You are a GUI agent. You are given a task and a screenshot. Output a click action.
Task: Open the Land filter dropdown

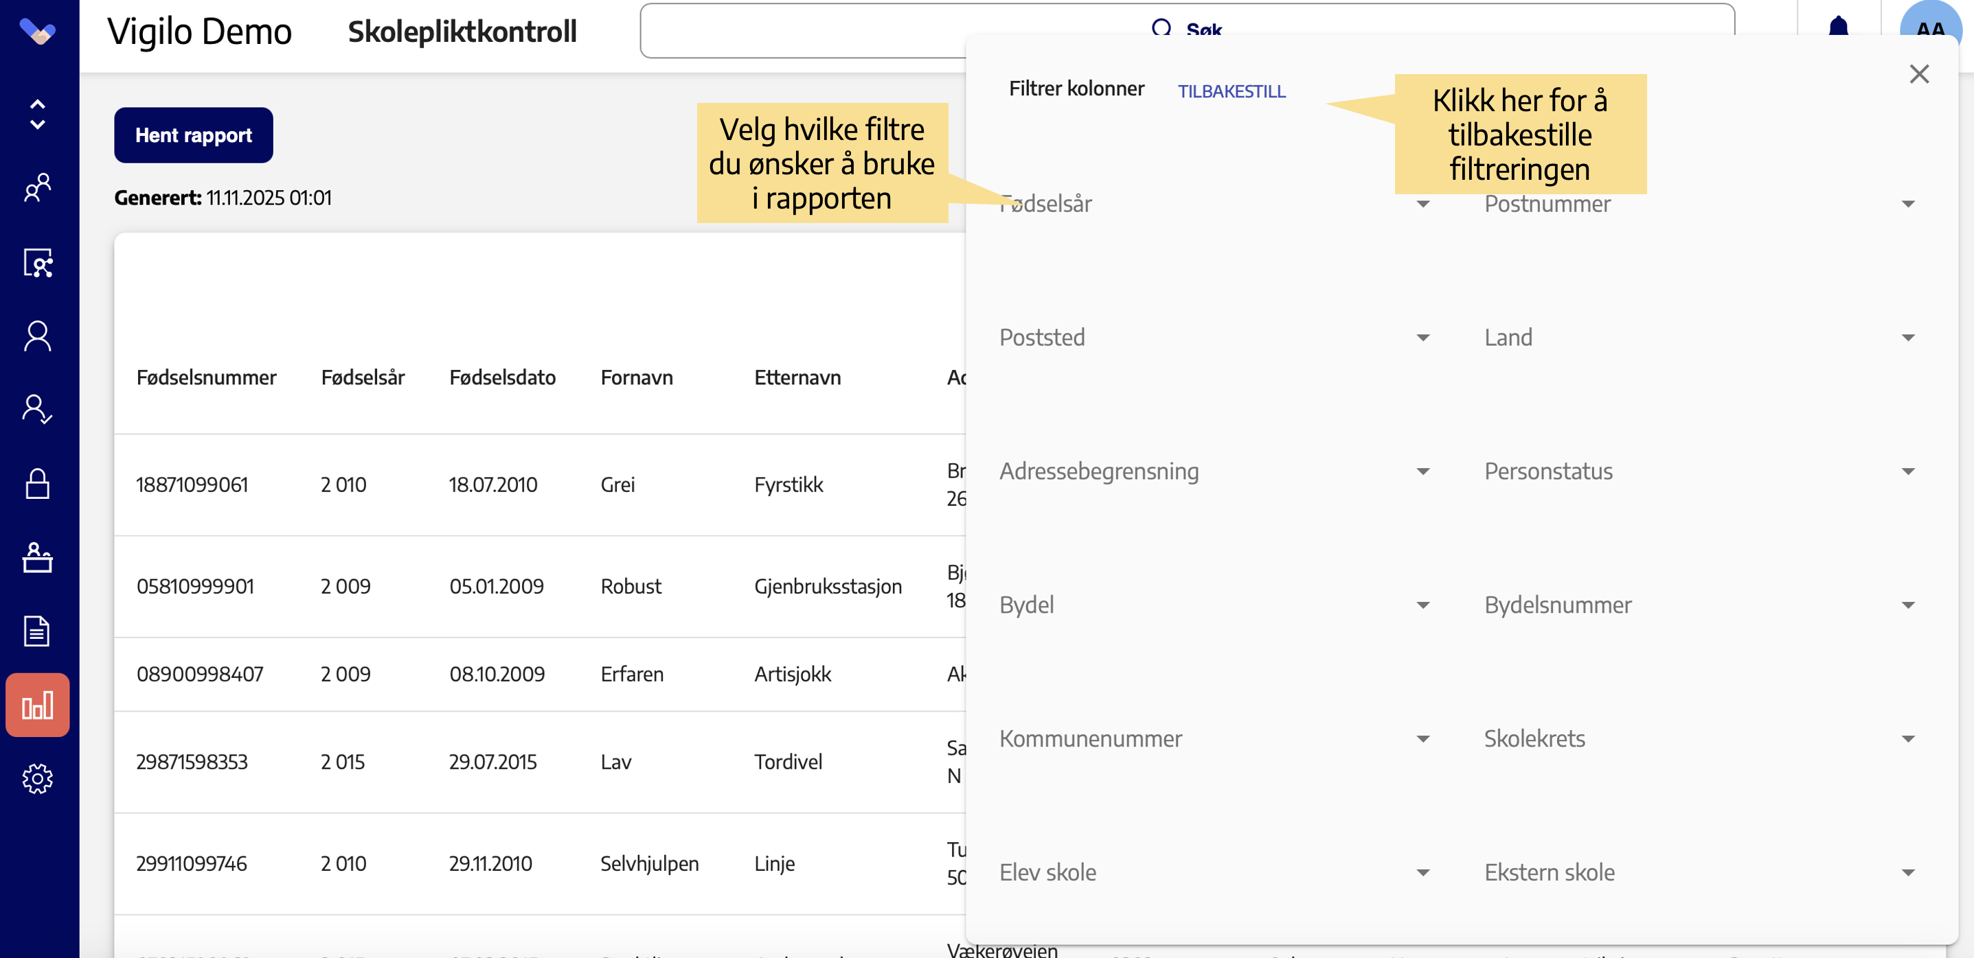click(x=1700, y=338)
